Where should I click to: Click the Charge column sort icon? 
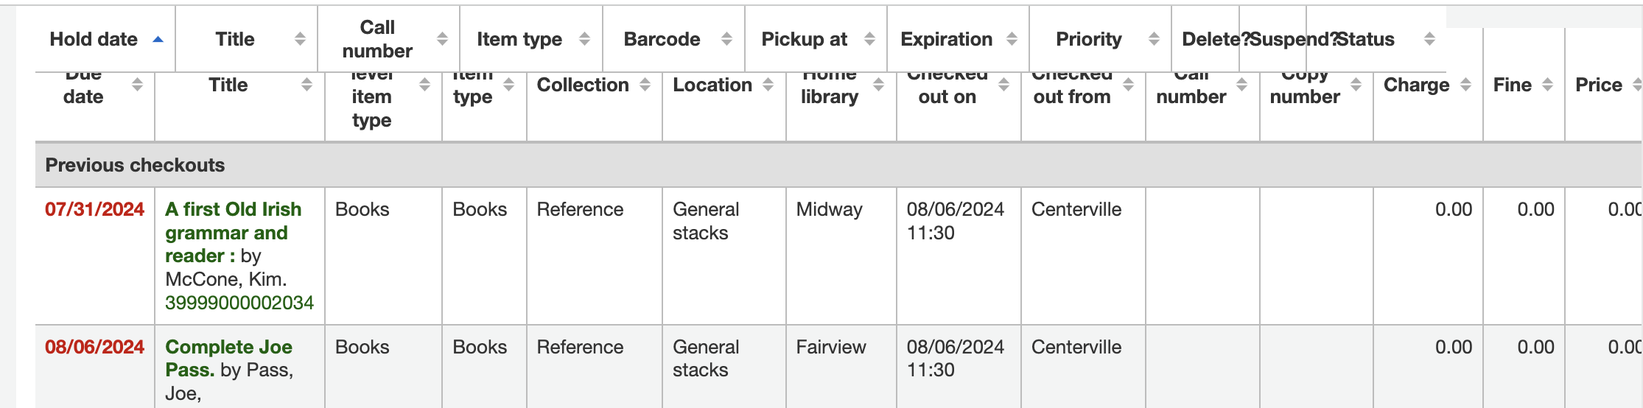(x=1465, y=85)
